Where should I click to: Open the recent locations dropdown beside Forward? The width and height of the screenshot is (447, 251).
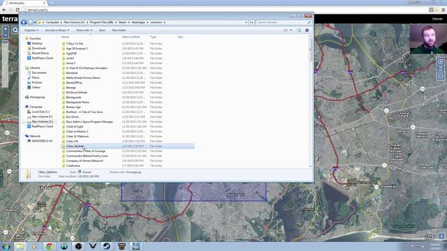point(35,22)
